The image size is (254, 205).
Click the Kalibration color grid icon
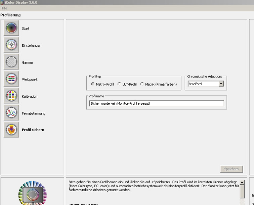point(11,96)
